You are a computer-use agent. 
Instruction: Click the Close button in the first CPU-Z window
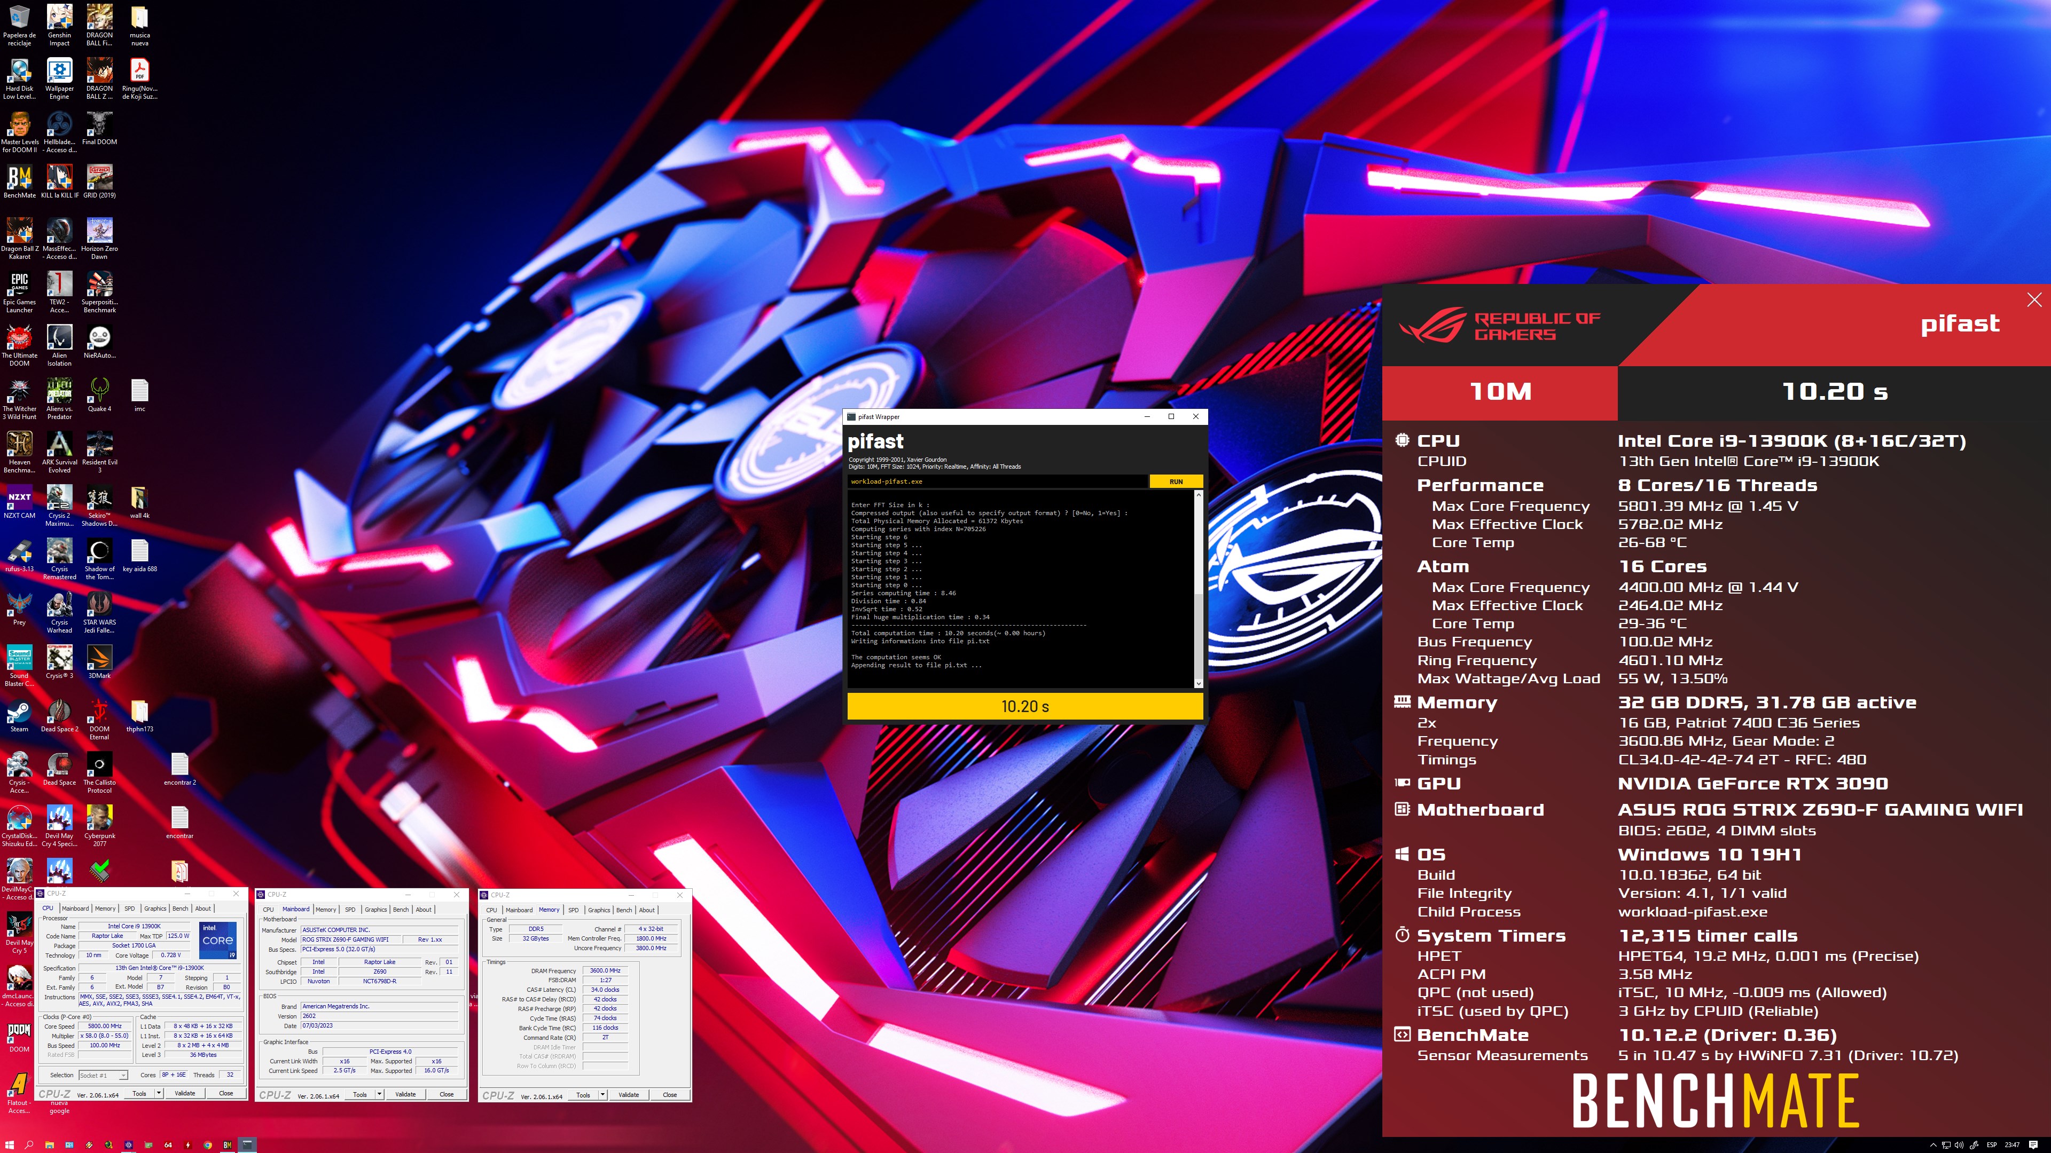point(226,1093)
